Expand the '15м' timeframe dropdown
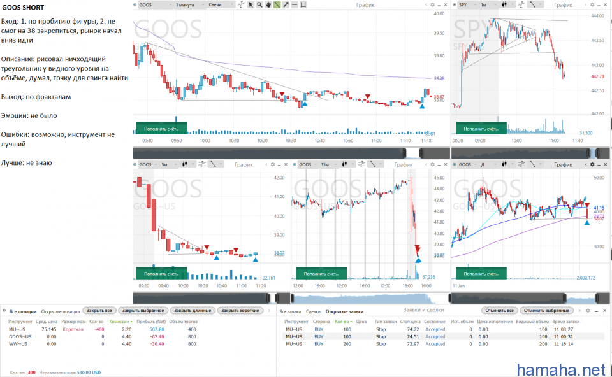612x377 pixels. tap(330, 164)
